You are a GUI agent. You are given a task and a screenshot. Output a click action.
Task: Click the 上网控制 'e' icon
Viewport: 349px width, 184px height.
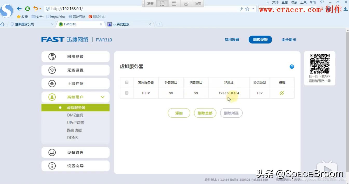coord(51,83)
